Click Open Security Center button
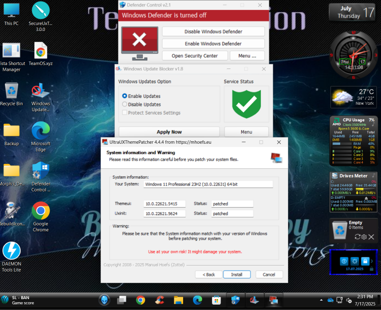Screen dimensions: 381x310 pos(195,56)
